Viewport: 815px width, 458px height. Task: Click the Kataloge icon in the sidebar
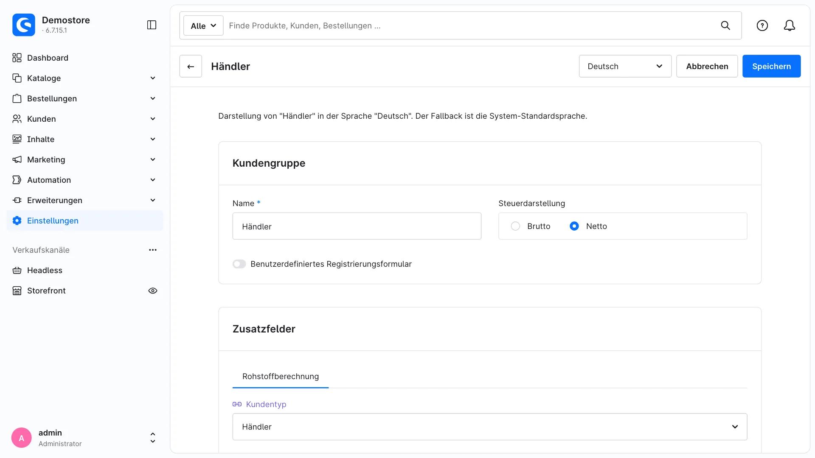point(17,78)
